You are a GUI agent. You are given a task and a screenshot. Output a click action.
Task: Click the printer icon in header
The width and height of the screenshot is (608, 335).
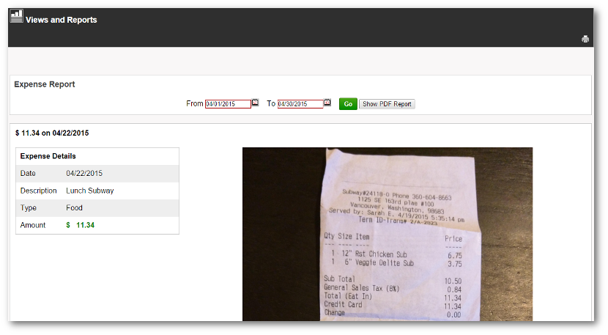coord(585,39)
